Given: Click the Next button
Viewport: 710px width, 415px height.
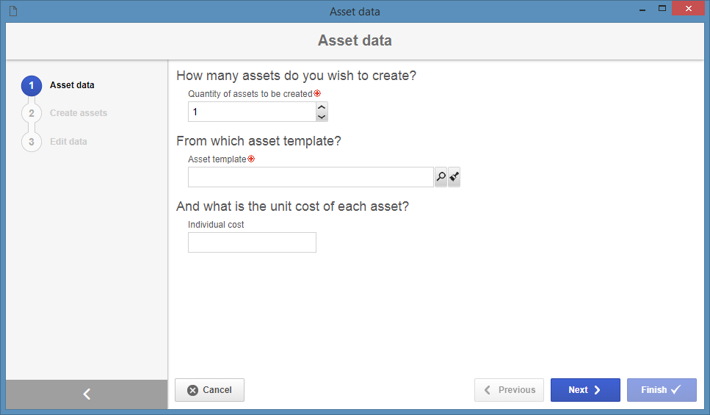Looking at the screenshot, I should [585, 390].
